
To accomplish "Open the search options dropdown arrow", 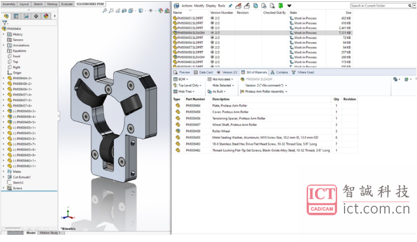I will (413, 5).
